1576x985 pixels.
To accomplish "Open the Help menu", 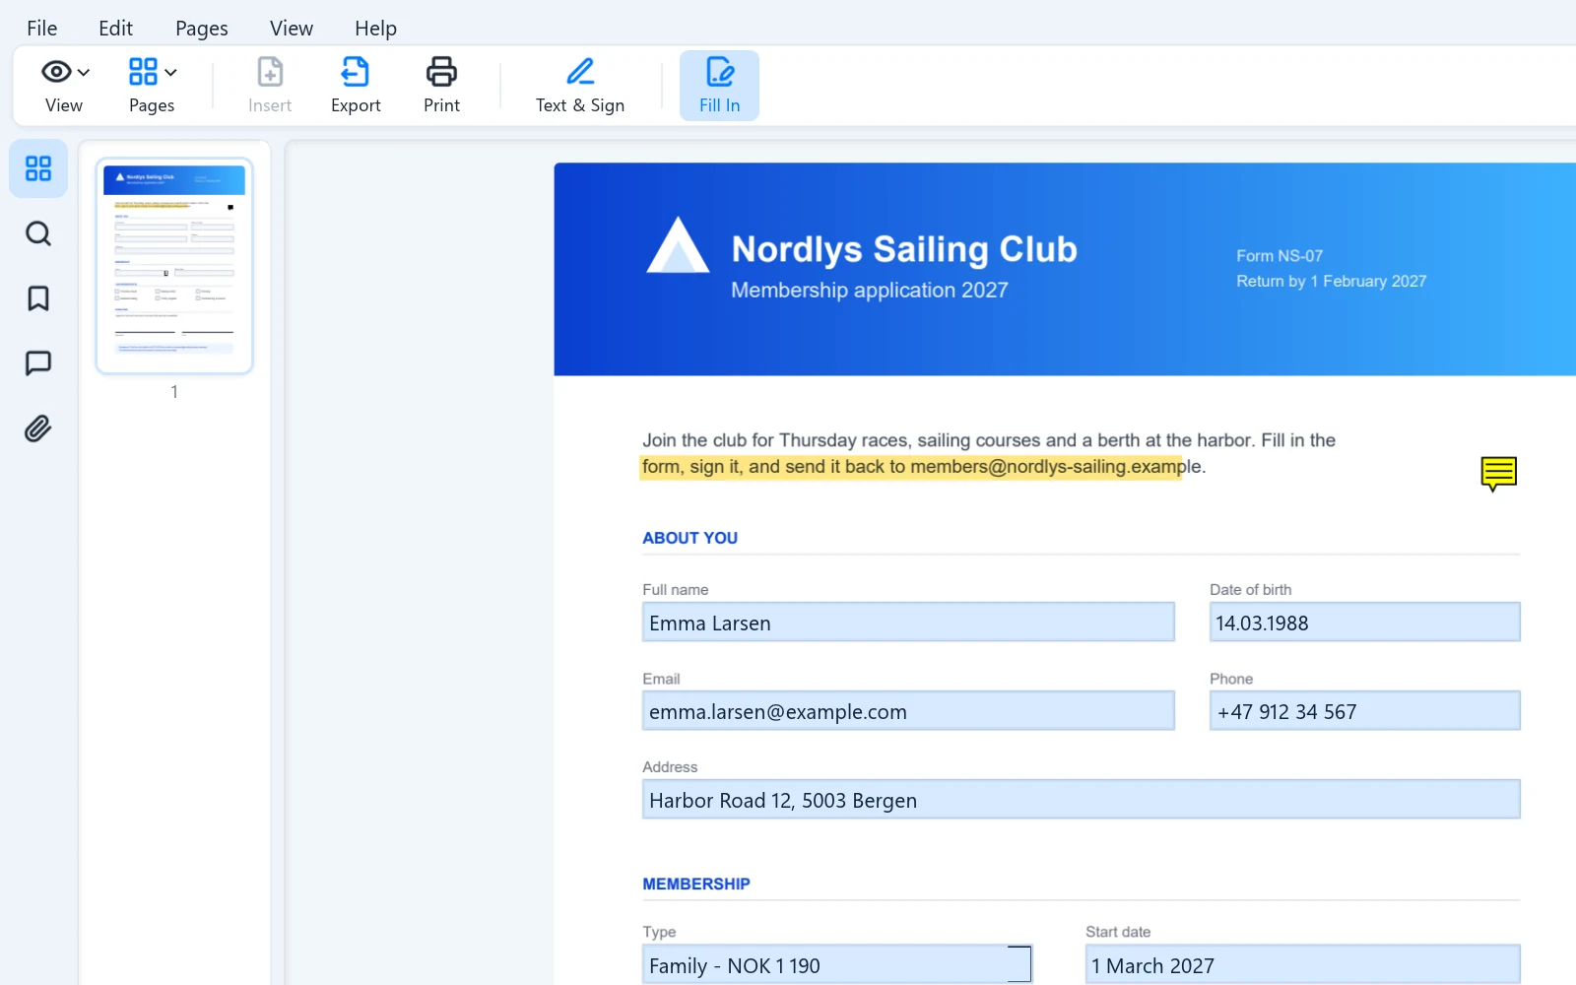I will [x=375, y=29].
